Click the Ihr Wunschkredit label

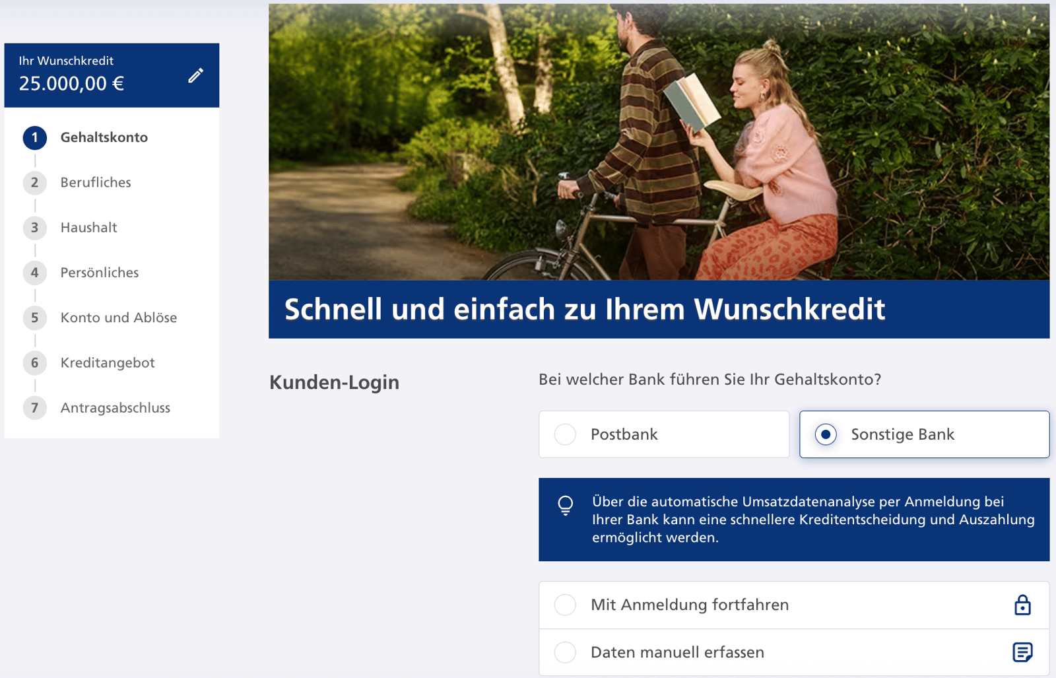[66, 61]
